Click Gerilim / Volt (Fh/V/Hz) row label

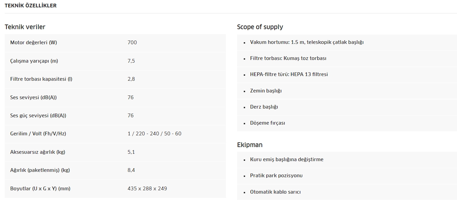click(x=38, y=134)
